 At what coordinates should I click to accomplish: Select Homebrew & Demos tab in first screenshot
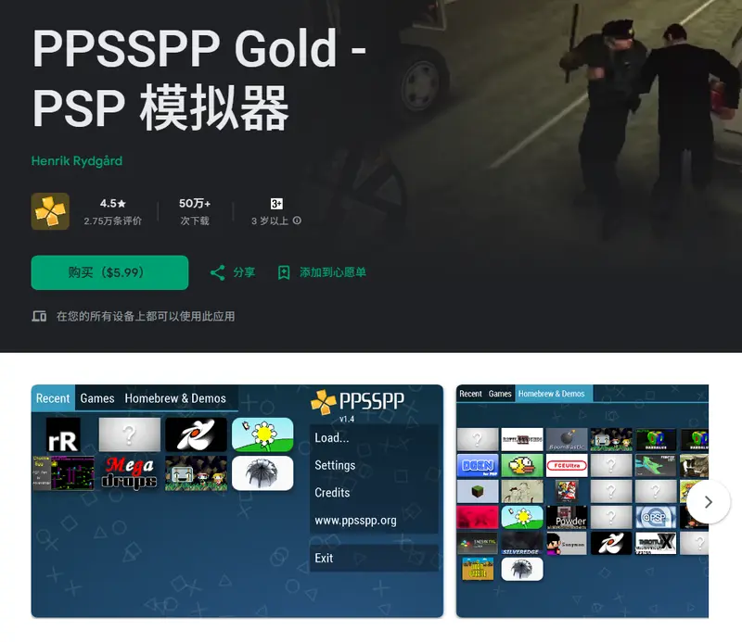pyautogui.click(x=175, y=398)
